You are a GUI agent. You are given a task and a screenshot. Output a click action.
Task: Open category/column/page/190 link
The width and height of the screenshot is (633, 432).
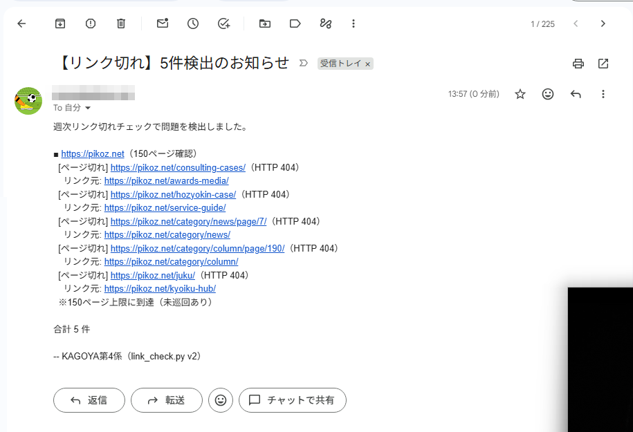pyautogui.click(x=197, y=248)
